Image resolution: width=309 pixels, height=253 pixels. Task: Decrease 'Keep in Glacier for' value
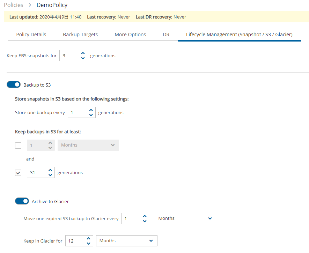tap(88, 243)
